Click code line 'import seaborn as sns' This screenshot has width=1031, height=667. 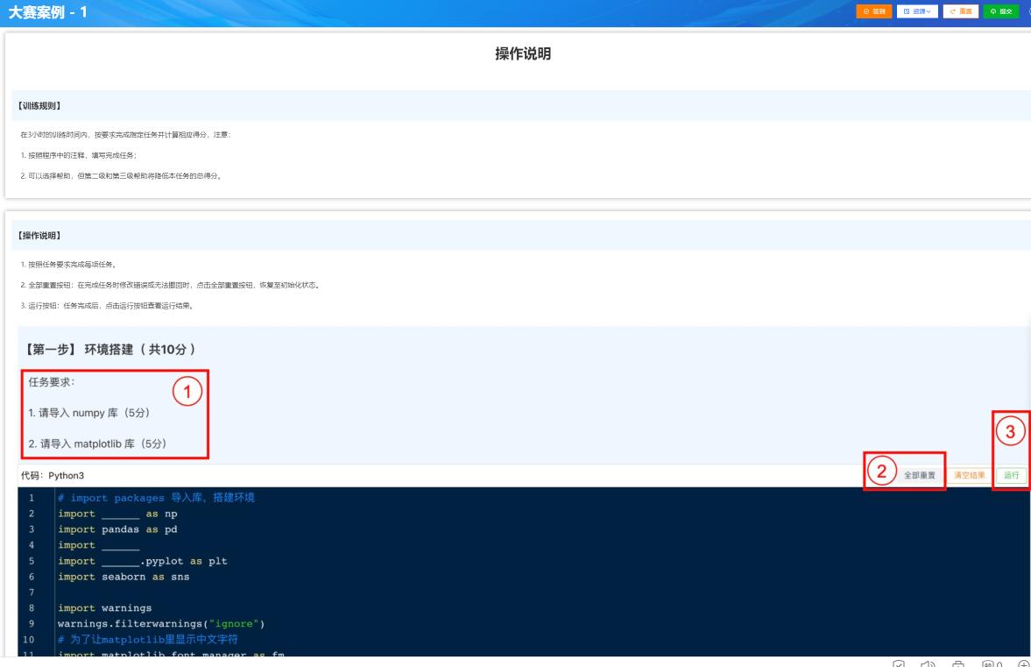pos(123,576)
